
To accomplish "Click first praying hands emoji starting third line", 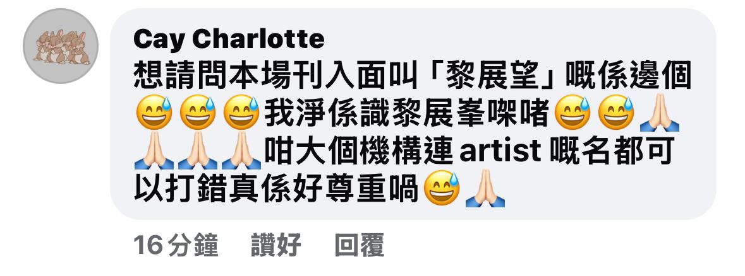I will click(x=154, y=151).
